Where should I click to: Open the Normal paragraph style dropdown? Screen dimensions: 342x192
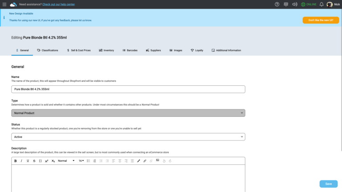pyautogui.click(x=66, y=161)
